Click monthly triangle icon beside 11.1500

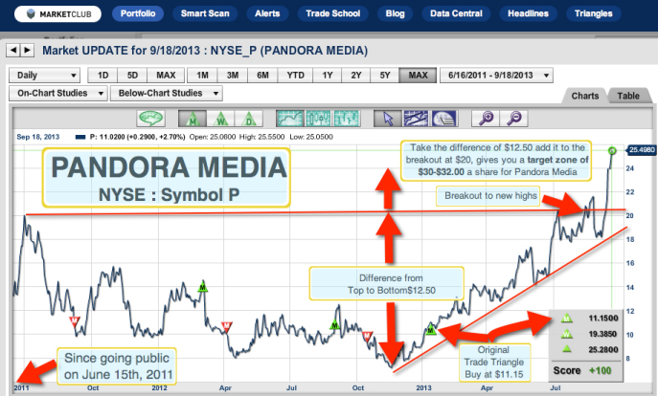[x=567, y=319]
